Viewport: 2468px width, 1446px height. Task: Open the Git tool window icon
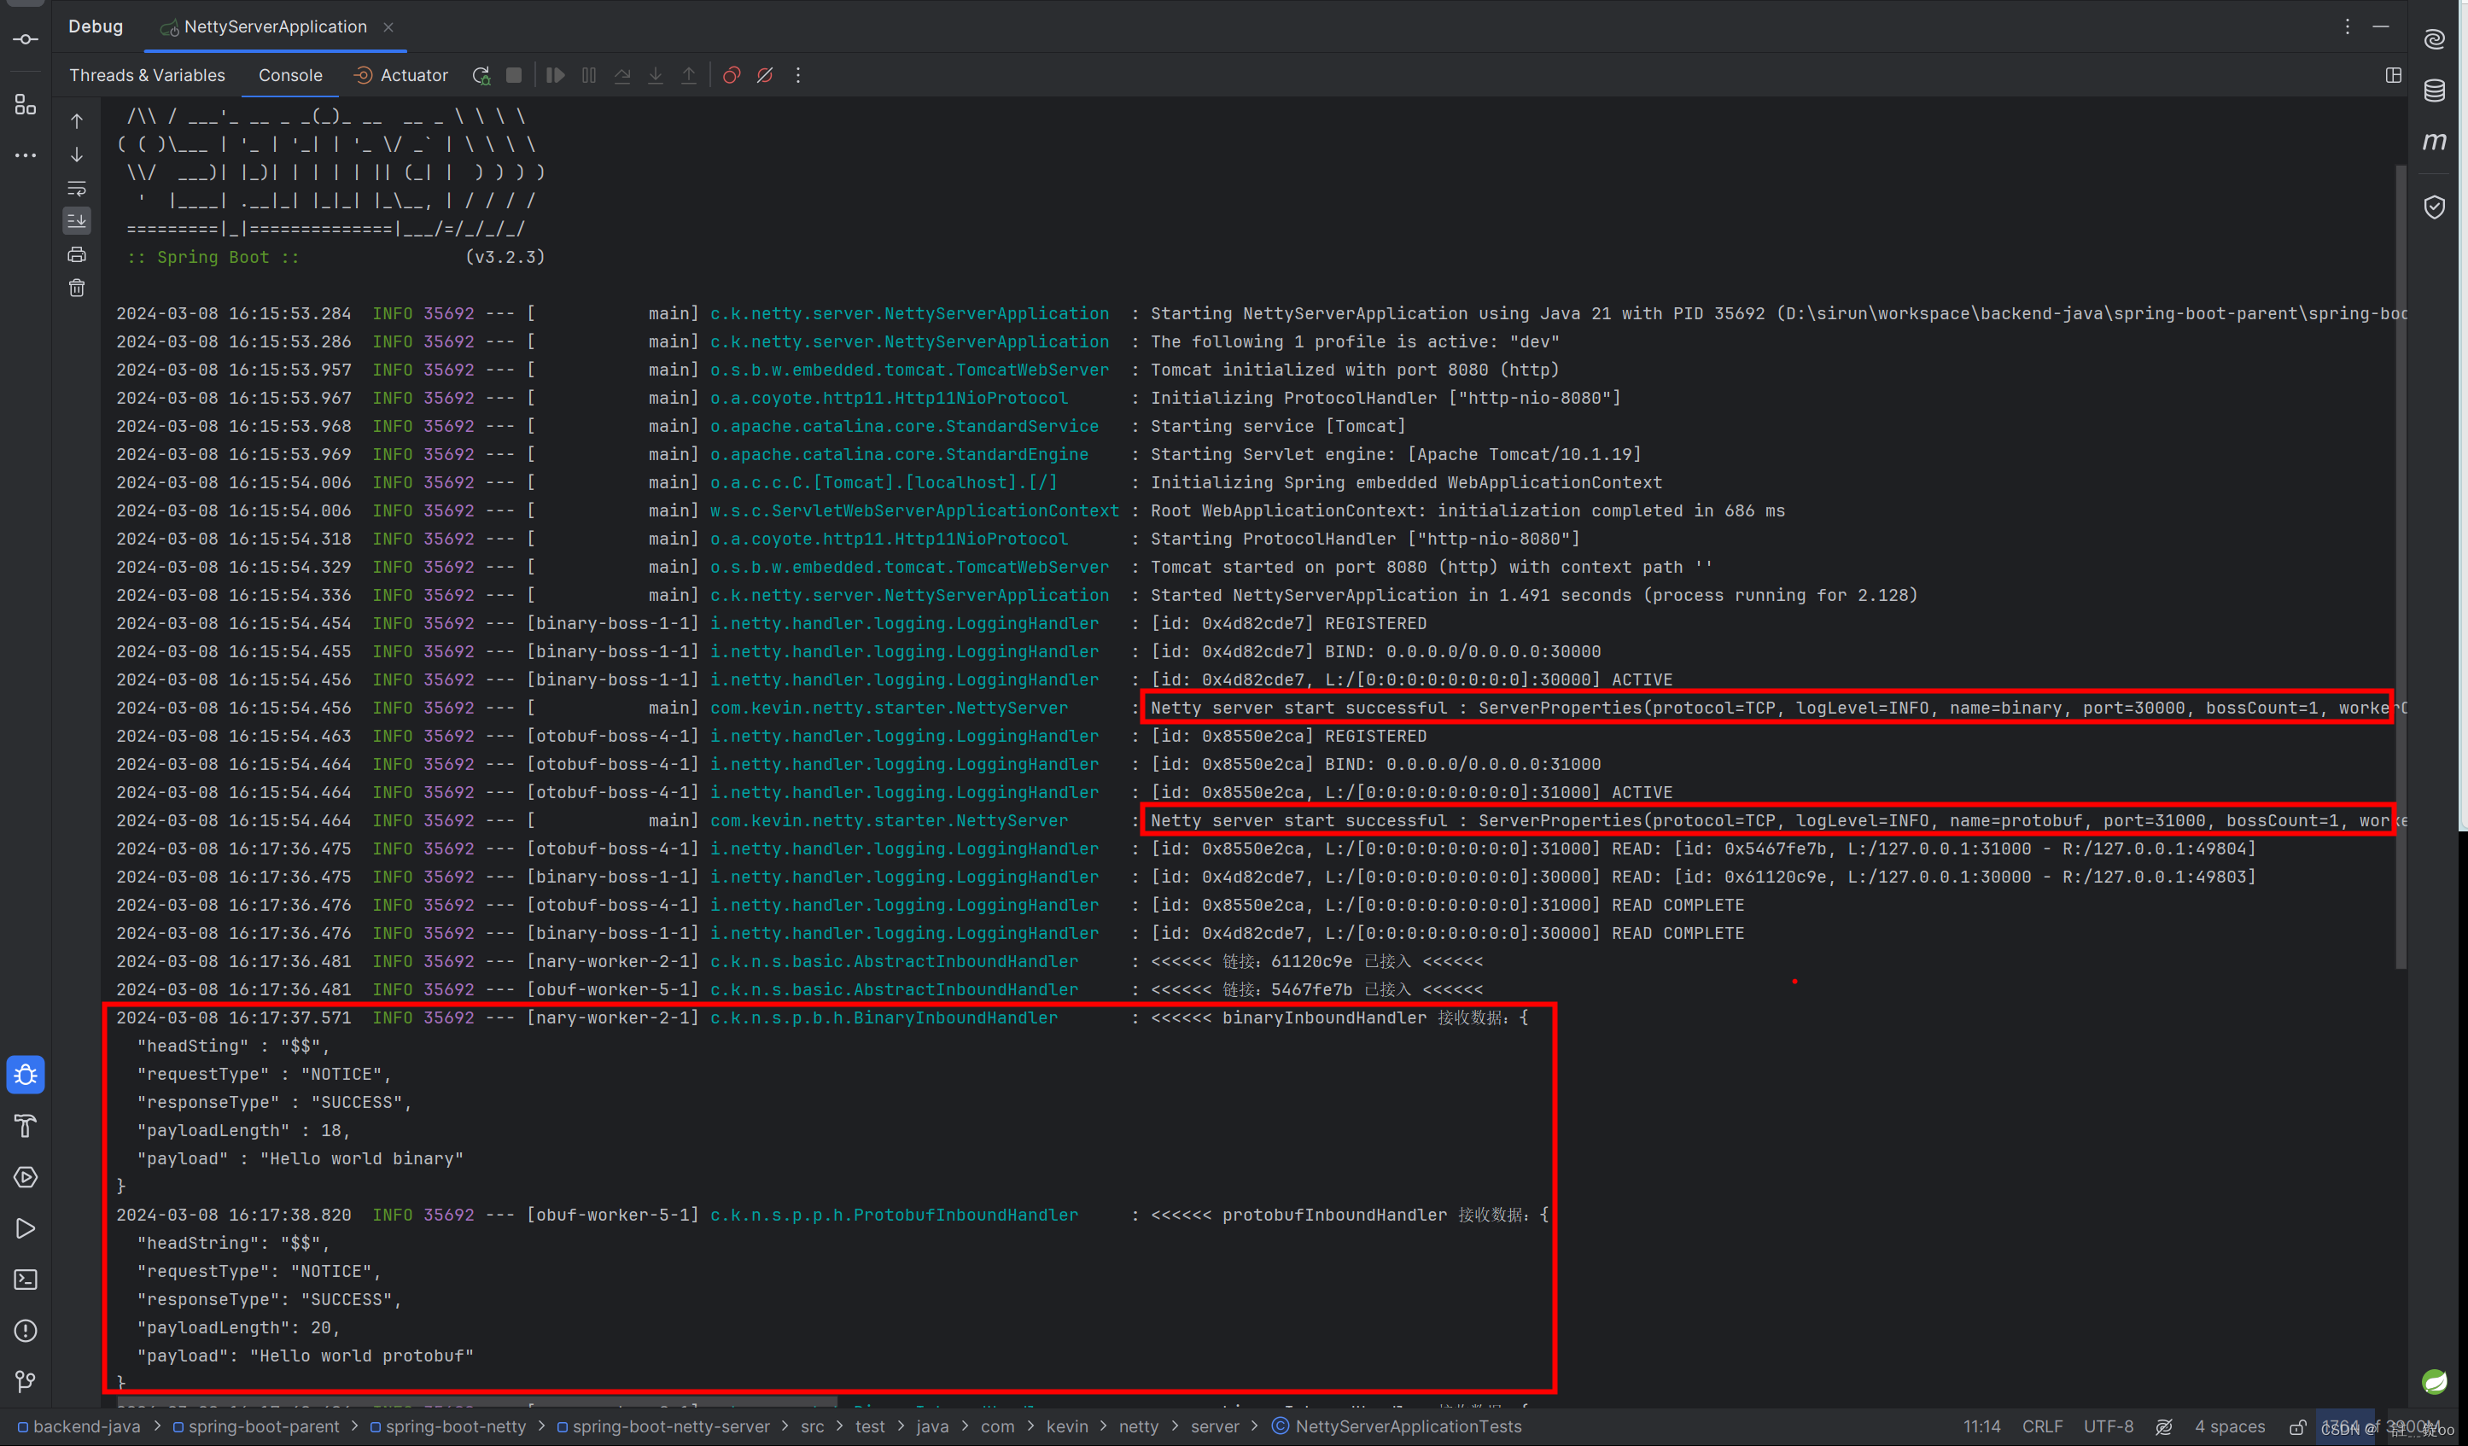tap(26, 1381)
